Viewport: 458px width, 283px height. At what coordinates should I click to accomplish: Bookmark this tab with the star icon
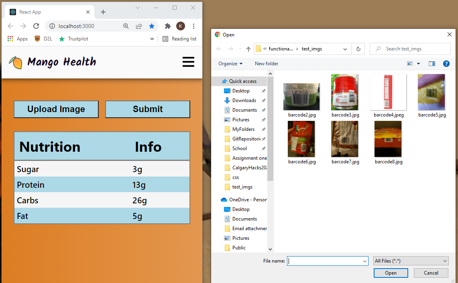[x=152, y=26]
